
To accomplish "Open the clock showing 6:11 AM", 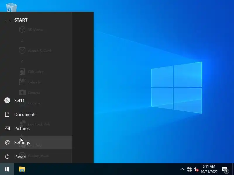I will [x=209, y=169].
